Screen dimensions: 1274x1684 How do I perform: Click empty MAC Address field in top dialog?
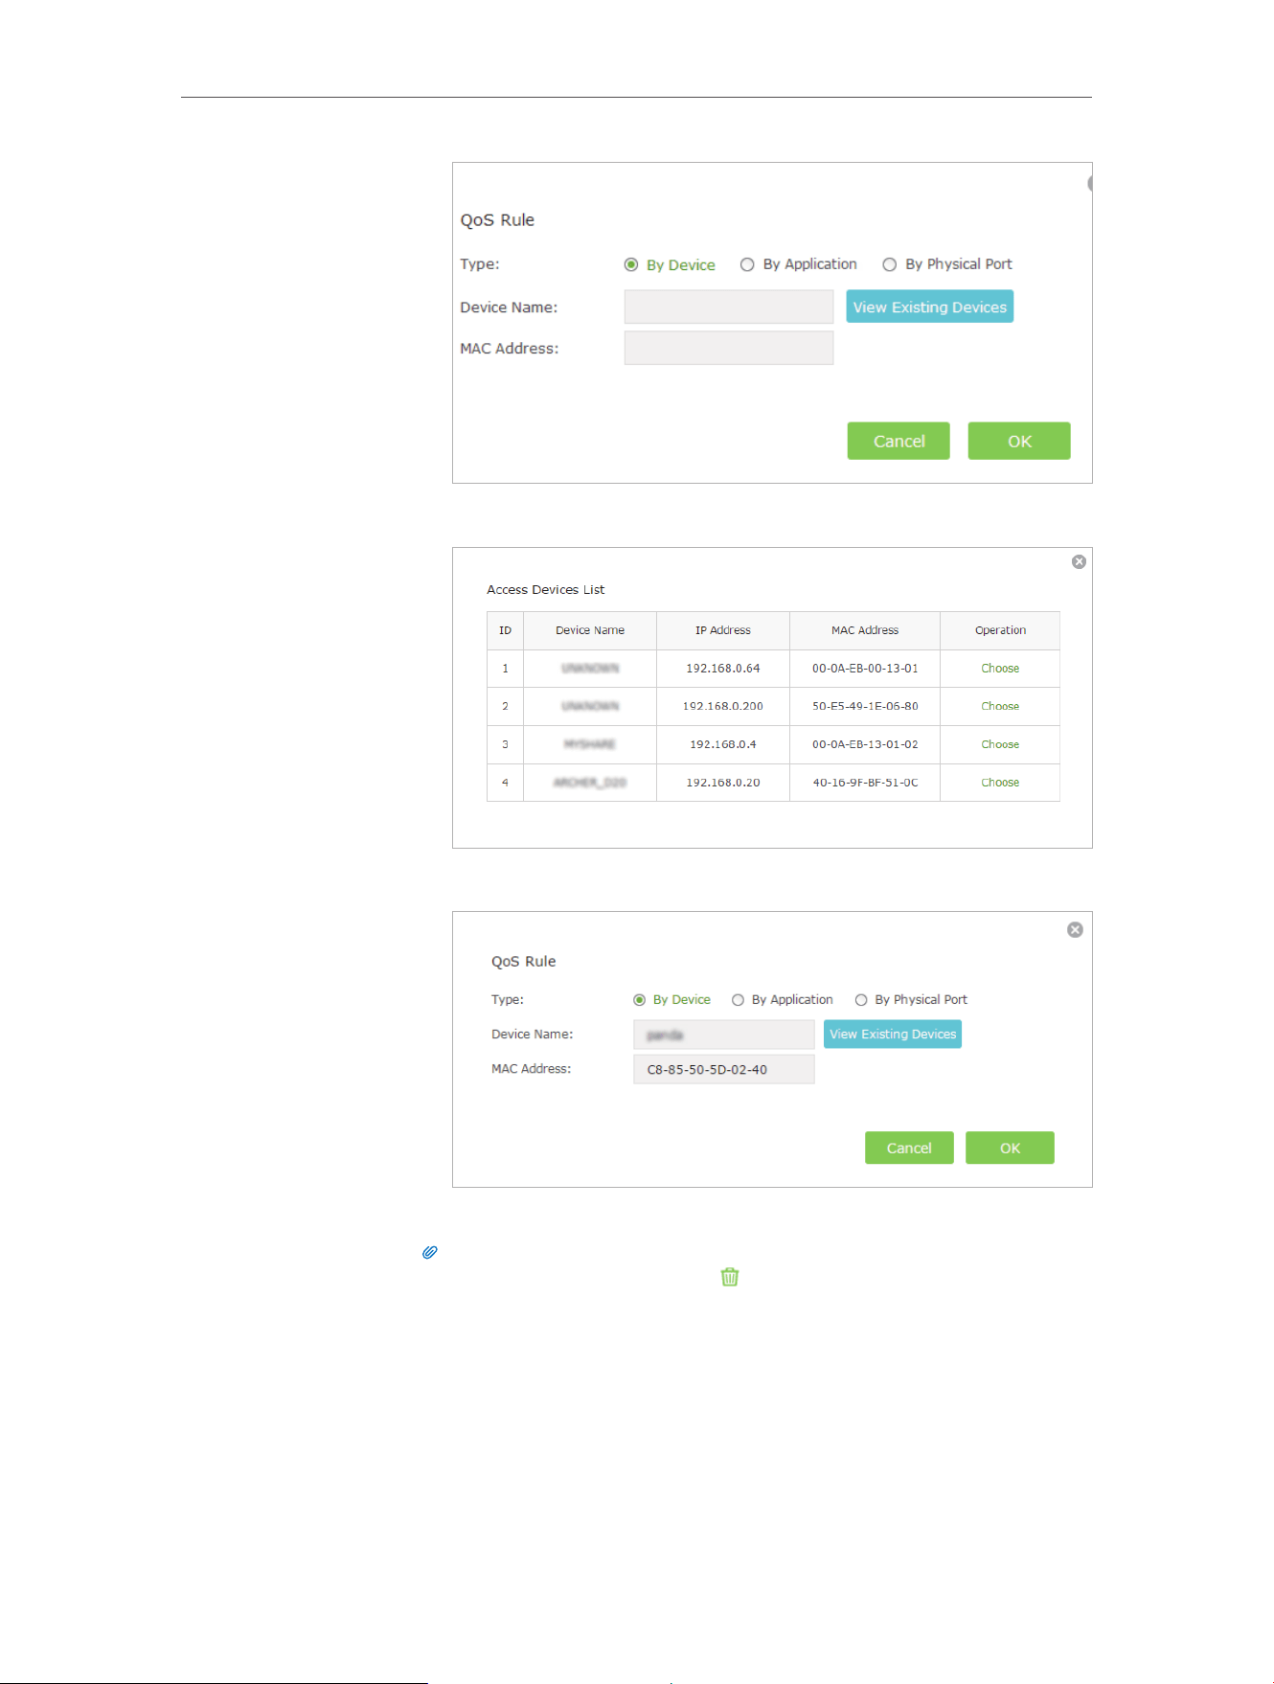click(729, 348)
